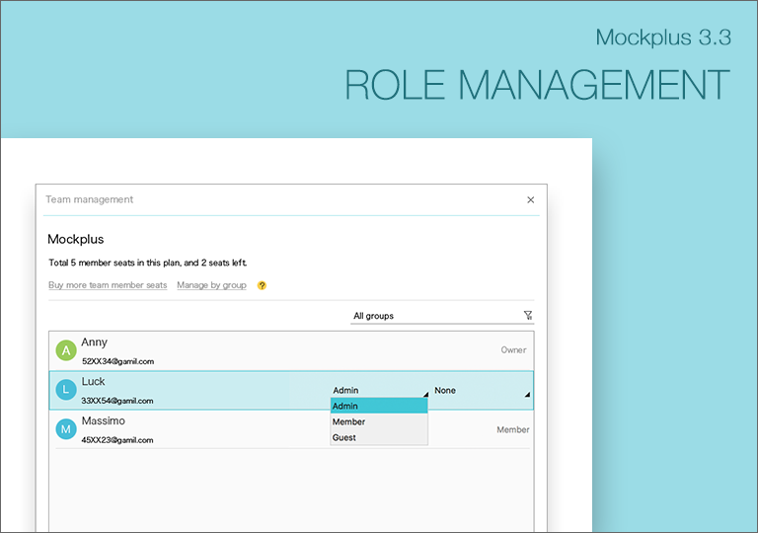Click the name Massimo in member list
This screenshot has width=758, height=533.
point(103,420)
